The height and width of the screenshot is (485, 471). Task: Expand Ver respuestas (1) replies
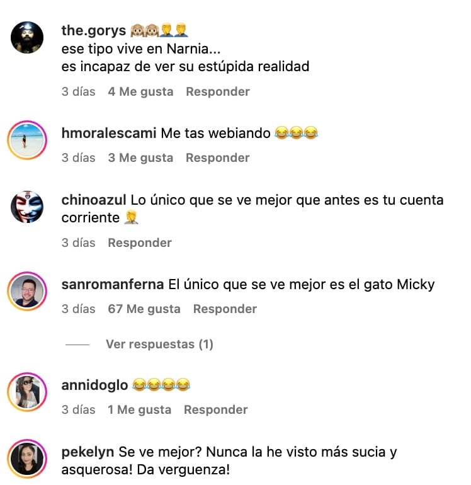pos(159,344)
